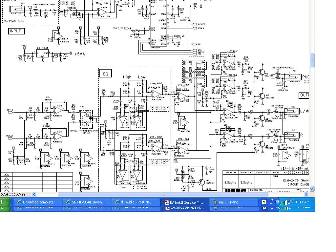
Task: Click the INPUT section label in the schematic
Action: [16, 31]
